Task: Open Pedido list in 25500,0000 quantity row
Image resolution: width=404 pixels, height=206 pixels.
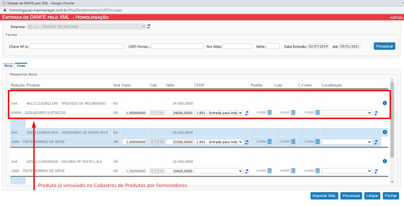Action: click(x=269, y=142)
